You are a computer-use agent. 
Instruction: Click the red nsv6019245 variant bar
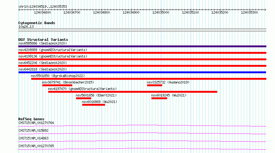(x=159, y=98)
